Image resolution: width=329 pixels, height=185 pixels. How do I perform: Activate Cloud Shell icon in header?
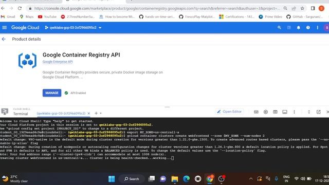289,27
